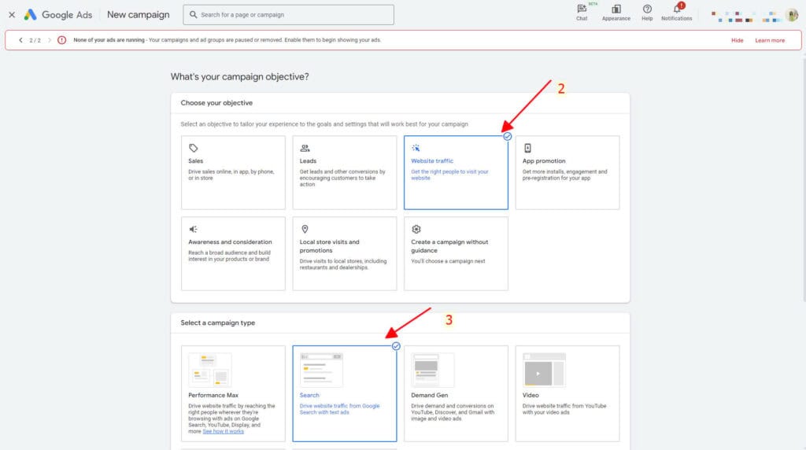Image resolution: width=806 pixels, height=450 pixels.
Task: Choose the Demand Gen campaign type
Action: pyautogui.click(x=456, y=393)
